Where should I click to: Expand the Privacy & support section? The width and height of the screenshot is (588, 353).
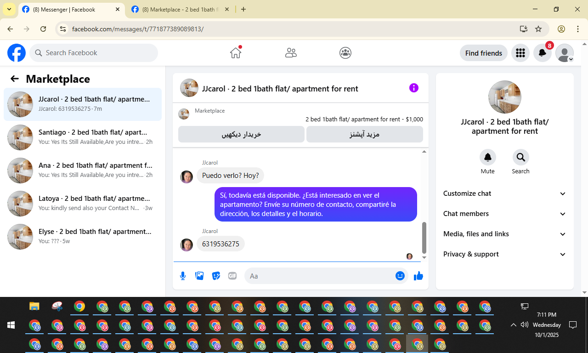tap(505, 254)
